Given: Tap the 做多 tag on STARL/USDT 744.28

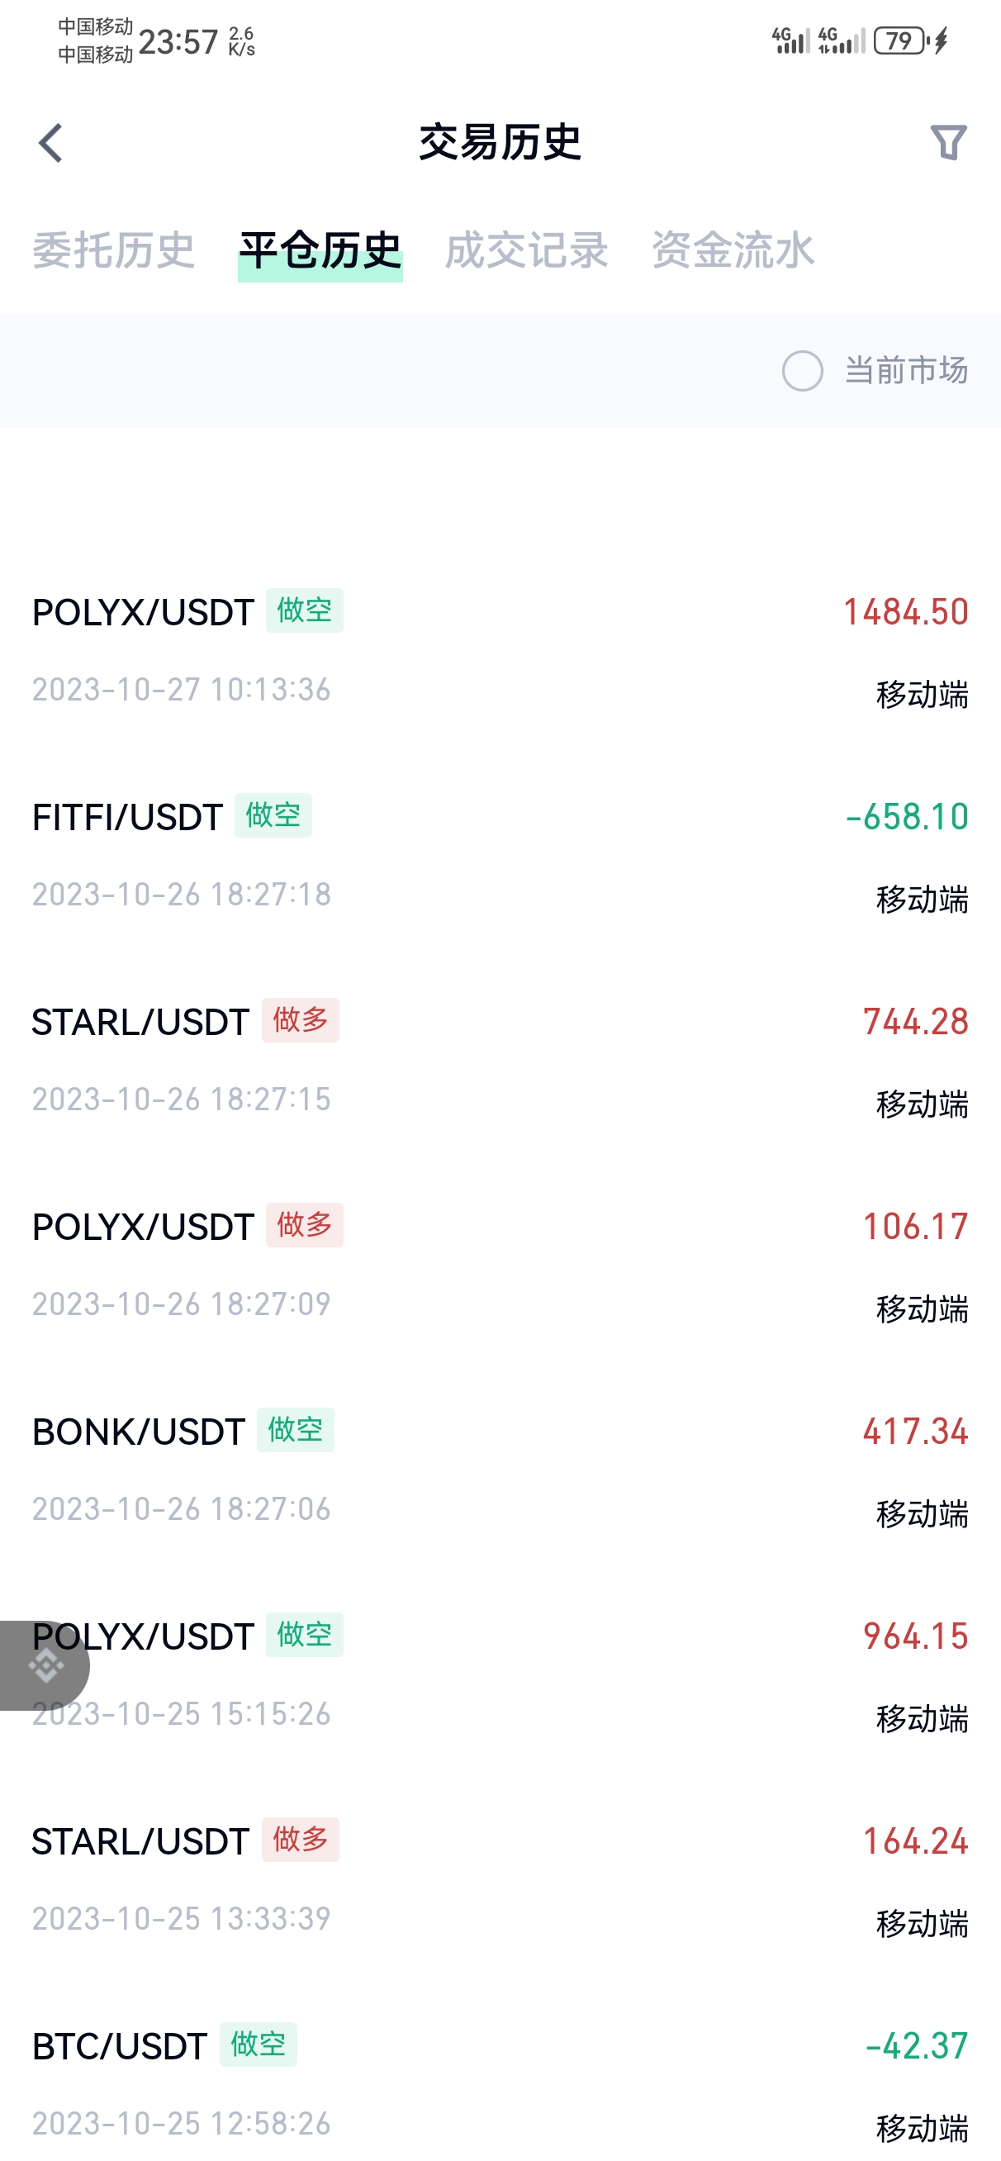Looking at the screenshot, I should click(301, 1020).
